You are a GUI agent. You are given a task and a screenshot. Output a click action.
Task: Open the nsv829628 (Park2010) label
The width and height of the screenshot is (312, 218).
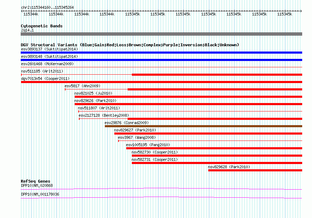229,167
